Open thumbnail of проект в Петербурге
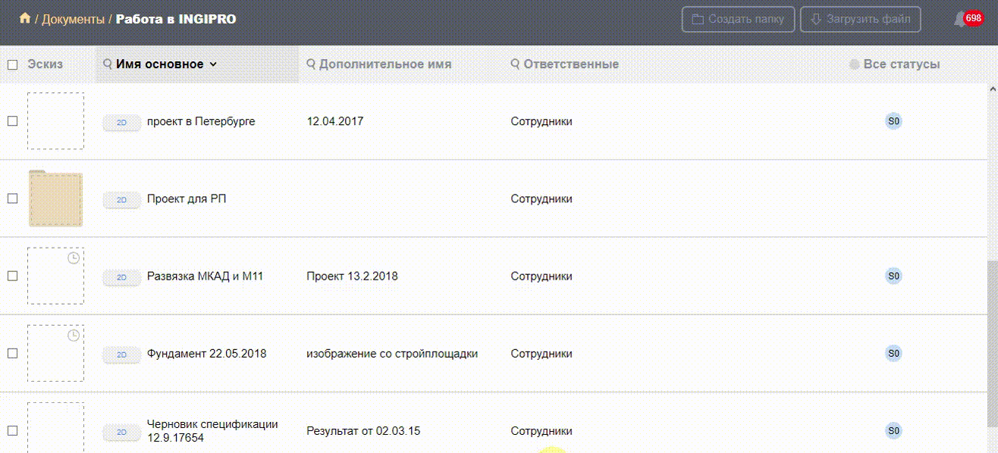998x453 pixels. (55, 121)
